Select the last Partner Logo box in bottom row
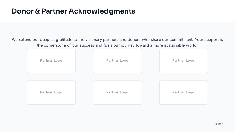 pos(183,93)
